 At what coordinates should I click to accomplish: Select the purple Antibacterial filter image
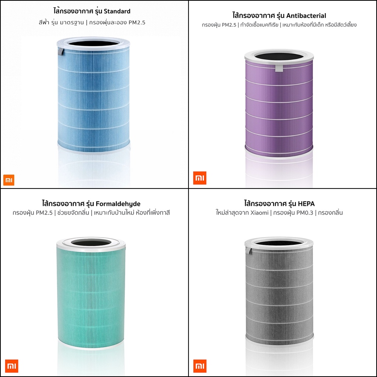click(279, 103)
